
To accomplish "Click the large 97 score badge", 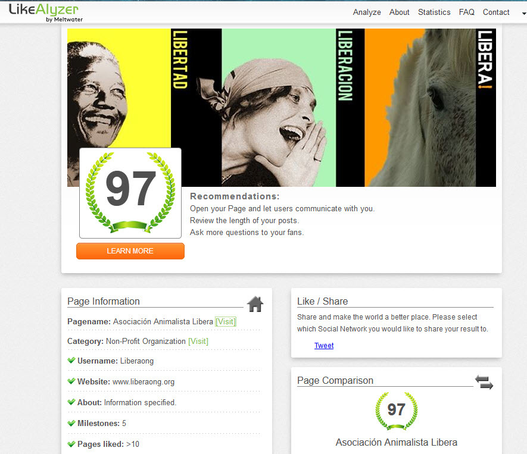I will tap(130, 193).
